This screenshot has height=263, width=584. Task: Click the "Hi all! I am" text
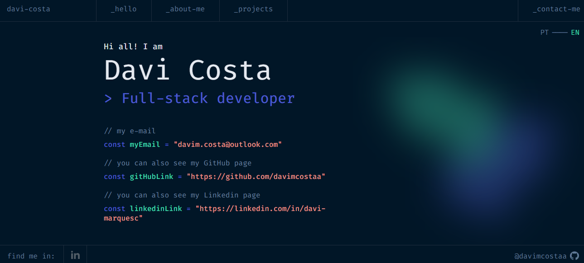click(133, 47)
